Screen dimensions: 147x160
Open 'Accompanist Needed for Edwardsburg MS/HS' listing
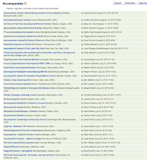click(25, 72)
